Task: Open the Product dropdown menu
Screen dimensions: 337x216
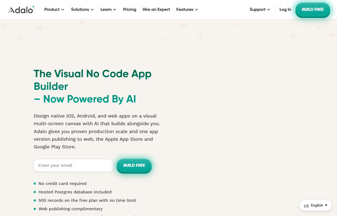Action: click(x=54, y=9)
